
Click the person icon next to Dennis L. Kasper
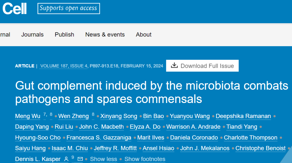coord(66,159)
